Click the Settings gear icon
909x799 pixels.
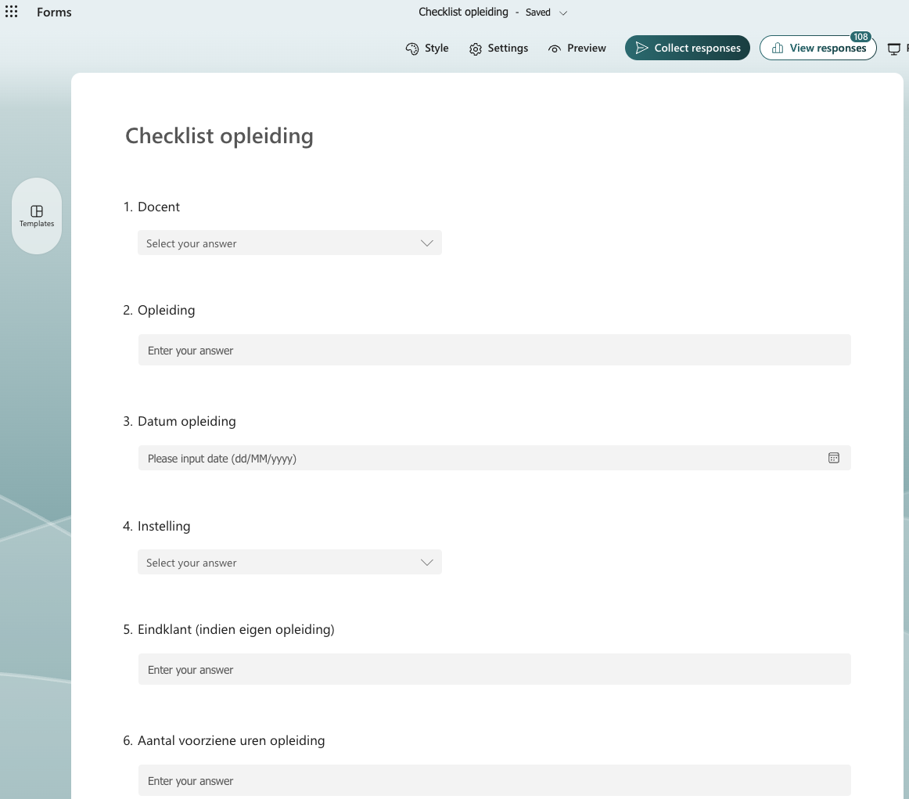476,49
